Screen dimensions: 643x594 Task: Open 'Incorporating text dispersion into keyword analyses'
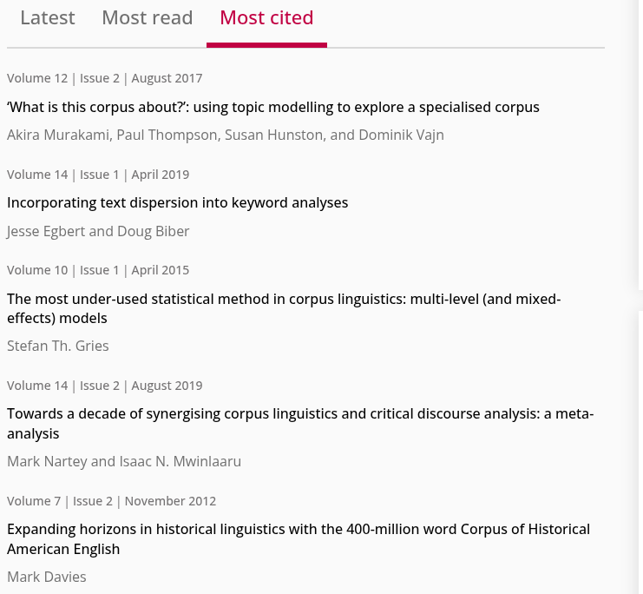[177, 202]
